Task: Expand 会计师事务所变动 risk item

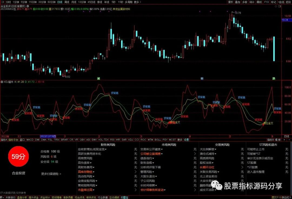Action: (x=153, y=190)
